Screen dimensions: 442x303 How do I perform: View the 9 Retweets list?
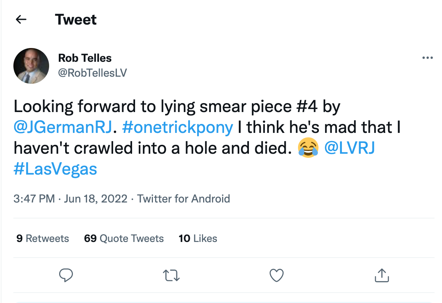tap(43, 238)
